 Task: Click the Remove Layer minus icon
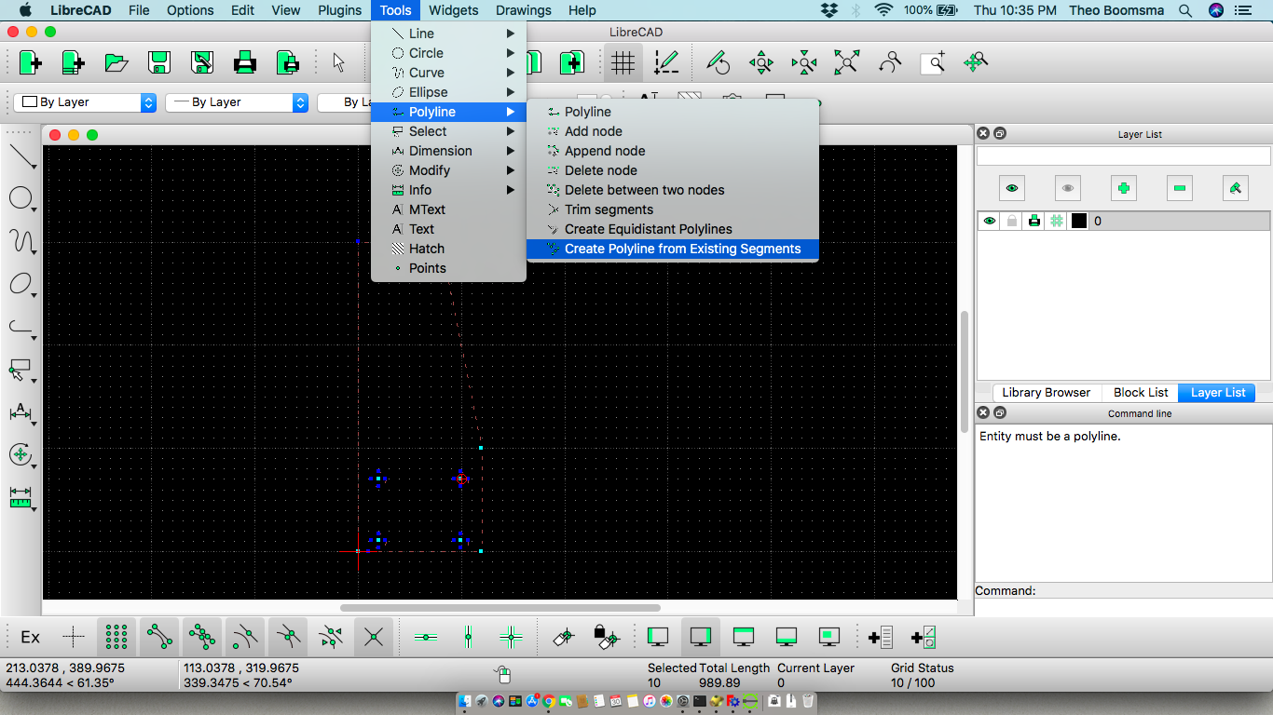[x=1179, y=188]
